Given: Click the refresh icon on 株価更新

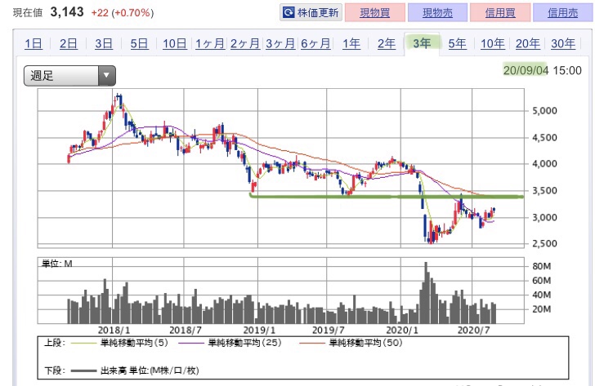Looking at the screenshot, I should coord(289,12).
